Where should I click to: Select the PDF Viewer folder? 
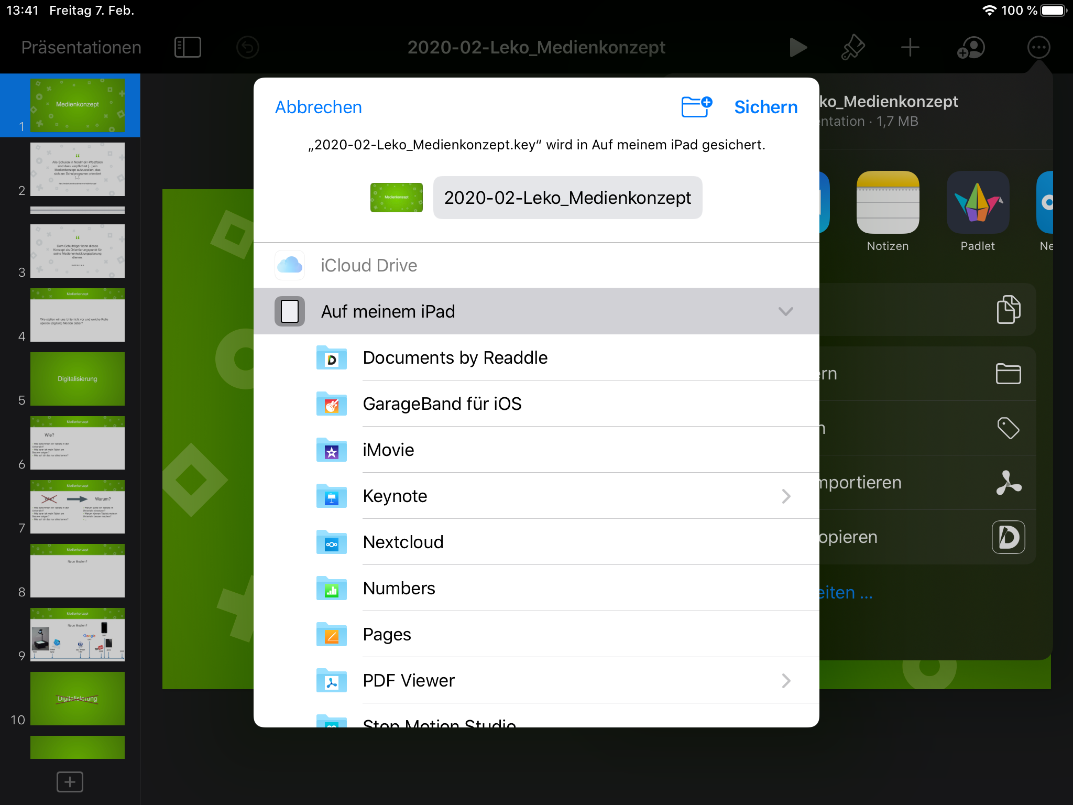point(536,680)
